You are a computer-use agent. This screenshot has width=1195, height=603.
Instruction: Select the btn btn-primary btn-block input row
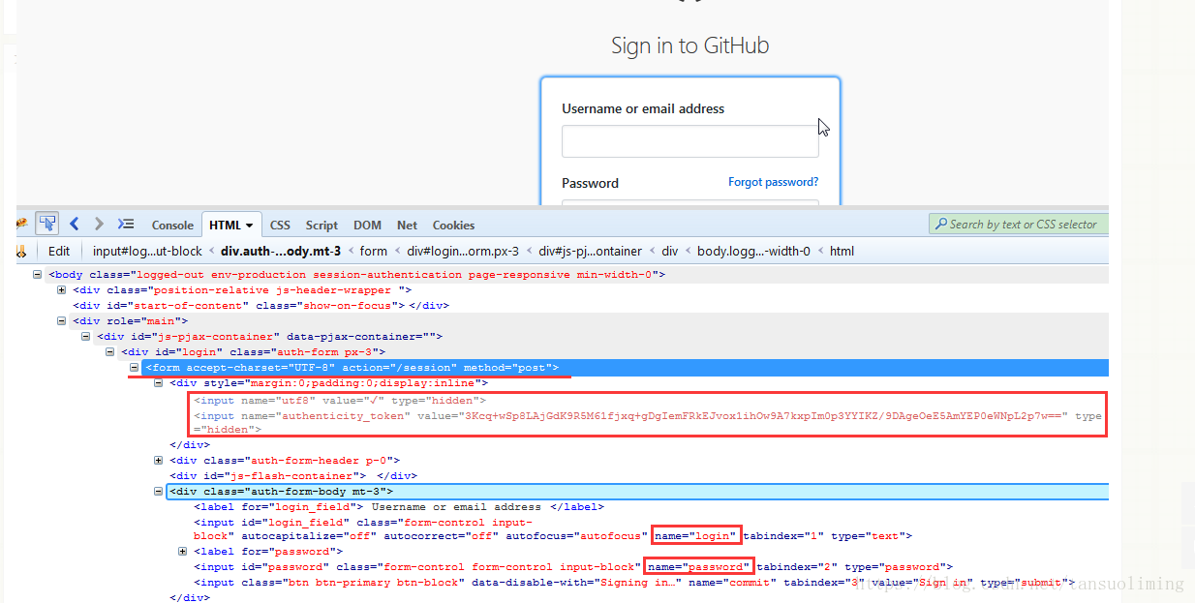634,582
